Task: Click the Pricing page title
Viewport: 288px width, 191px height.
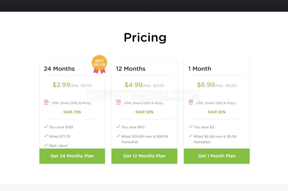Action: pyautogui.click(x=145, y=38)
